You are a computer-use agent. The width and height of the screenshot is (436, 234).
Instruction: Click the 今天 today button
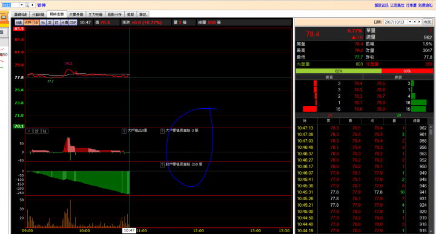(x=428, y=22)
